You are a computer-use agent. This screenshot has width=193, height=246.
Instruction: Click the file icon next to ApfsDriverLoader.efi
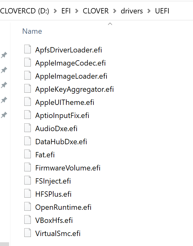coord(28,50)
